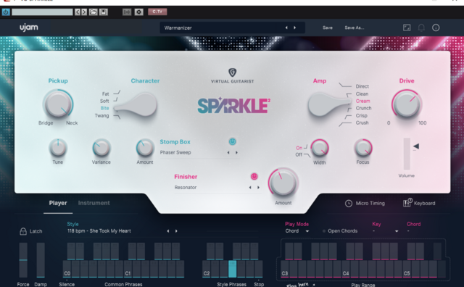
Task: Click the Save As... button
Action: [x=355, y=28]
